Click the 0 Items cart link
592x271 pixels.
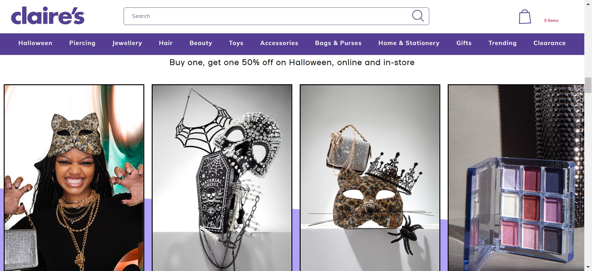551,20
